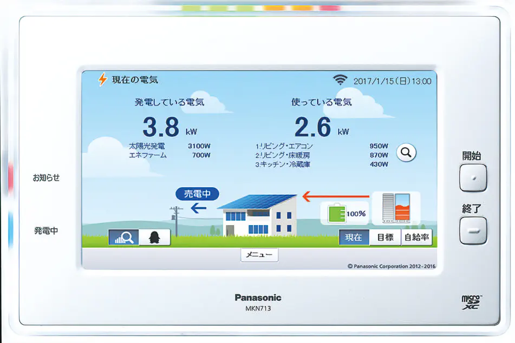Tap the 現在の電気 title
515x343 pixels.
pyautogui.click(x=135, y=80)
